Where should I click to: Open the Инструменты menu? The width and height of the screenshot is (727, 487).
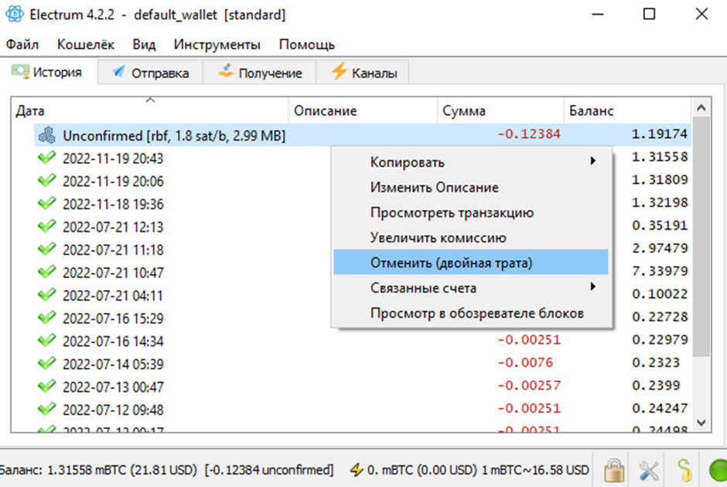[217, 45]
